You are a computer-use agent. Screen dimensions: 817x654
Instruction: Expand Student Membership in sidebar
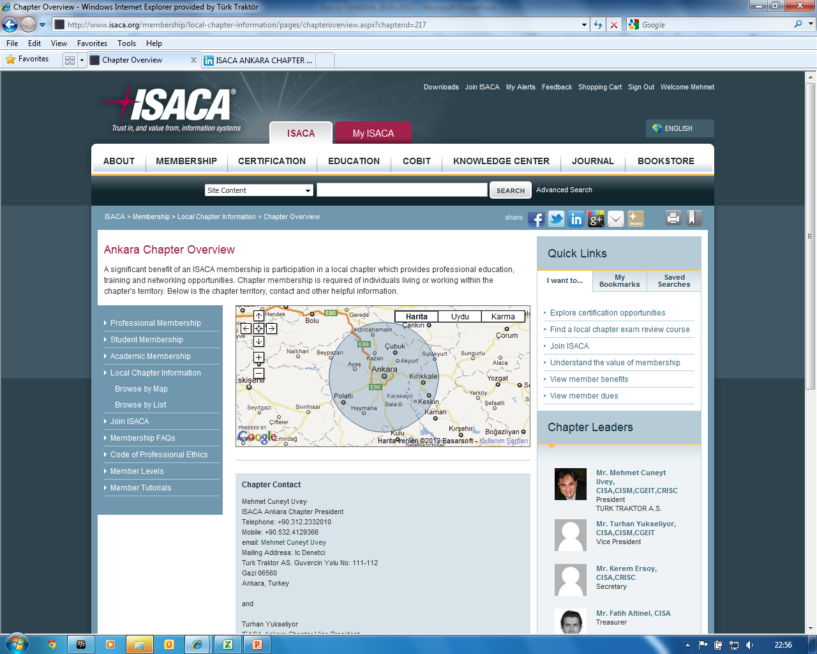coord(147,340)
